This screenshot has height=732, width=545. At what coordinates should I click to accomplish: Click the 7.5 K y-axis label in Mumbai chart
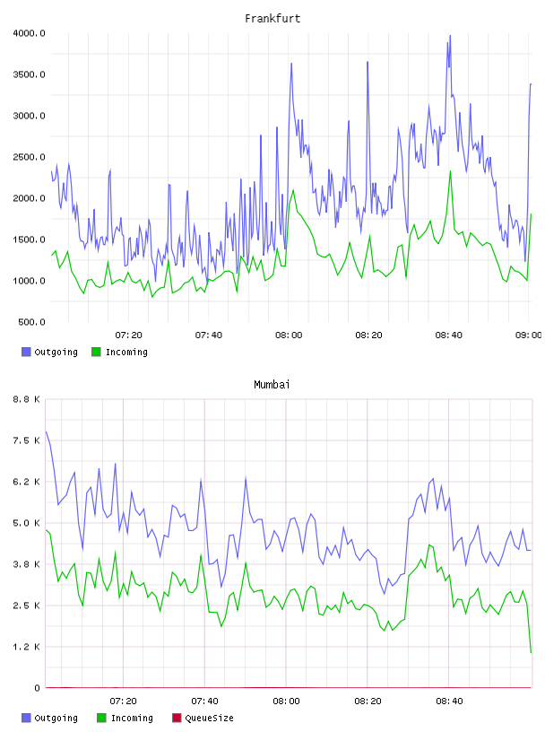pos(27,440)
